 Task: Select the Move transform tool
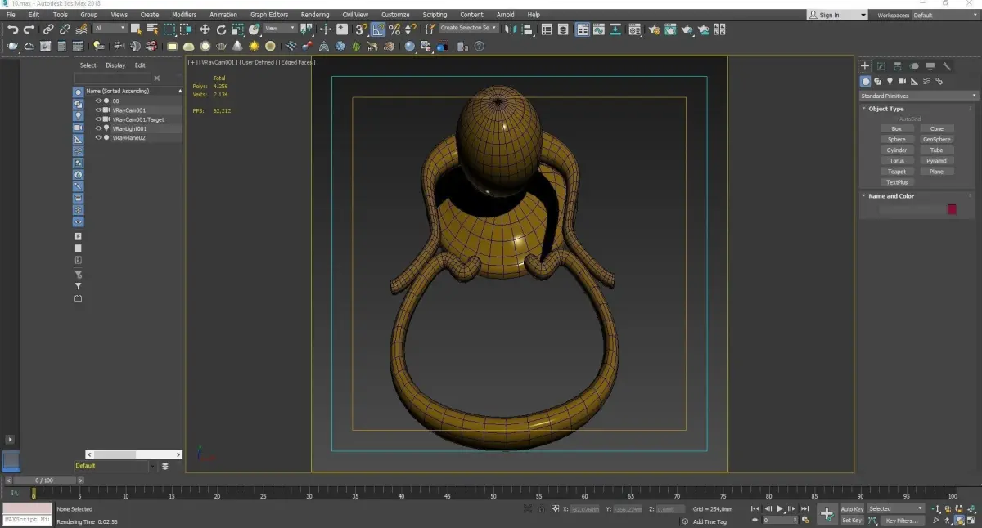pyautogui.click(x=205, y=29)
